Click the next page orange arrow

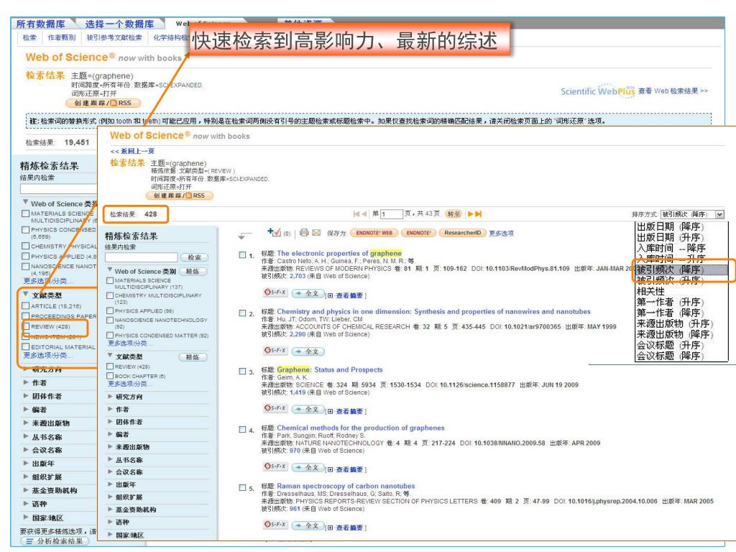click(x=470, y=214)
